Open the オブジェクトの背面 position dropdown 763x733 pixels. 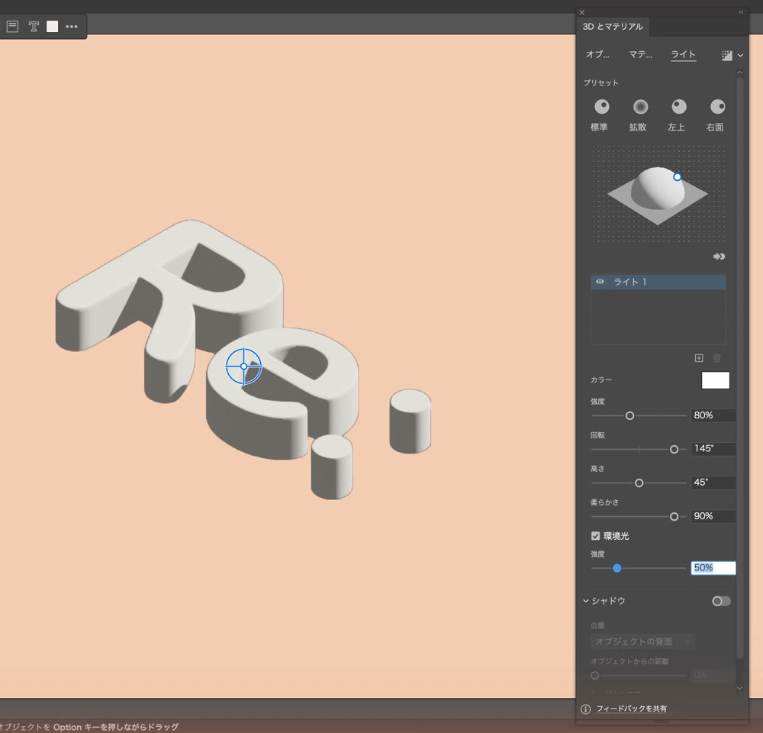pyautogui.click(x=642, y=641)
